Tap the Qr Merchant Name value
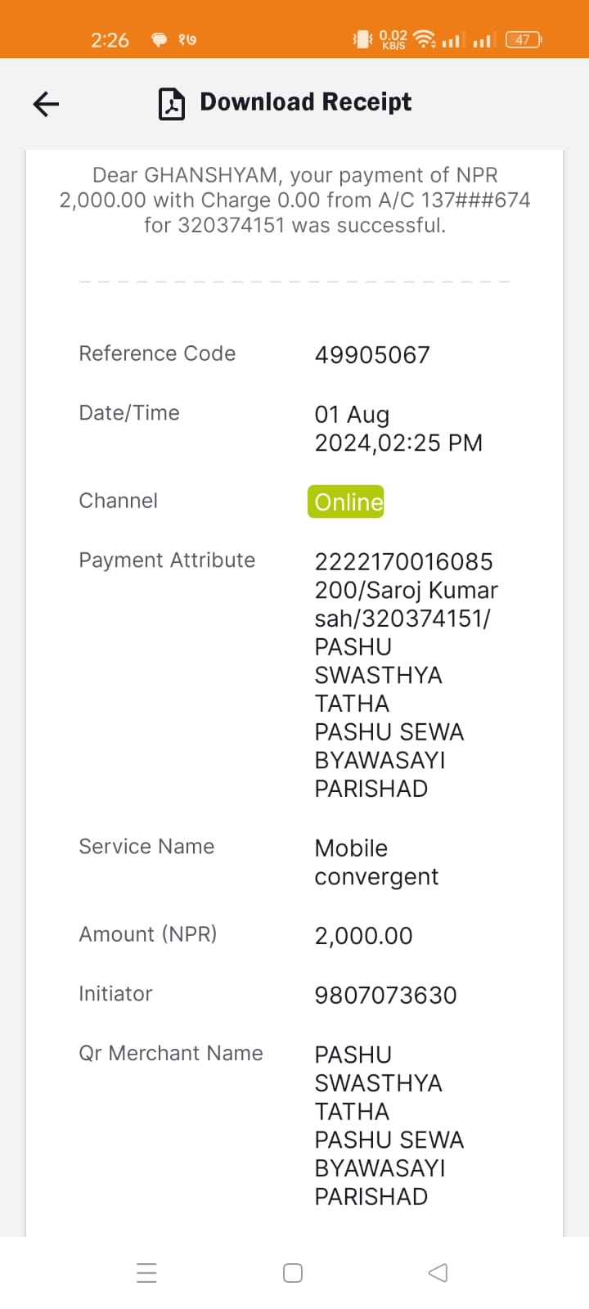589x1309 pixels. pos(389,1126)
